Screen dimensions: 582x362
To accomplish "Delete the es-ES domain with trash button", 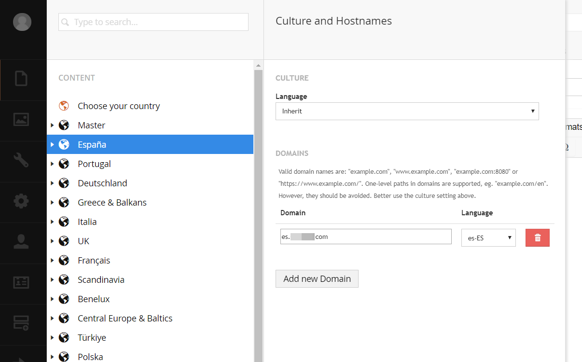I will [x=538, y=237].
